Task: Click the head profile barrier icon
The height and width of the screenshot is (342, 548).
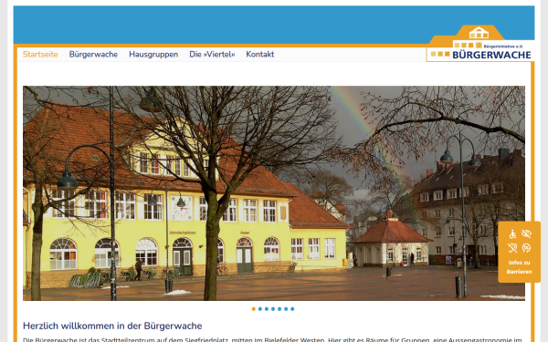Action: coord(526,248)
